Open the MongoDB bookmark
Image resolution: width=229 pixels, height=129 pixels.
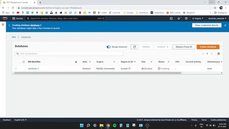click(189, 13)
